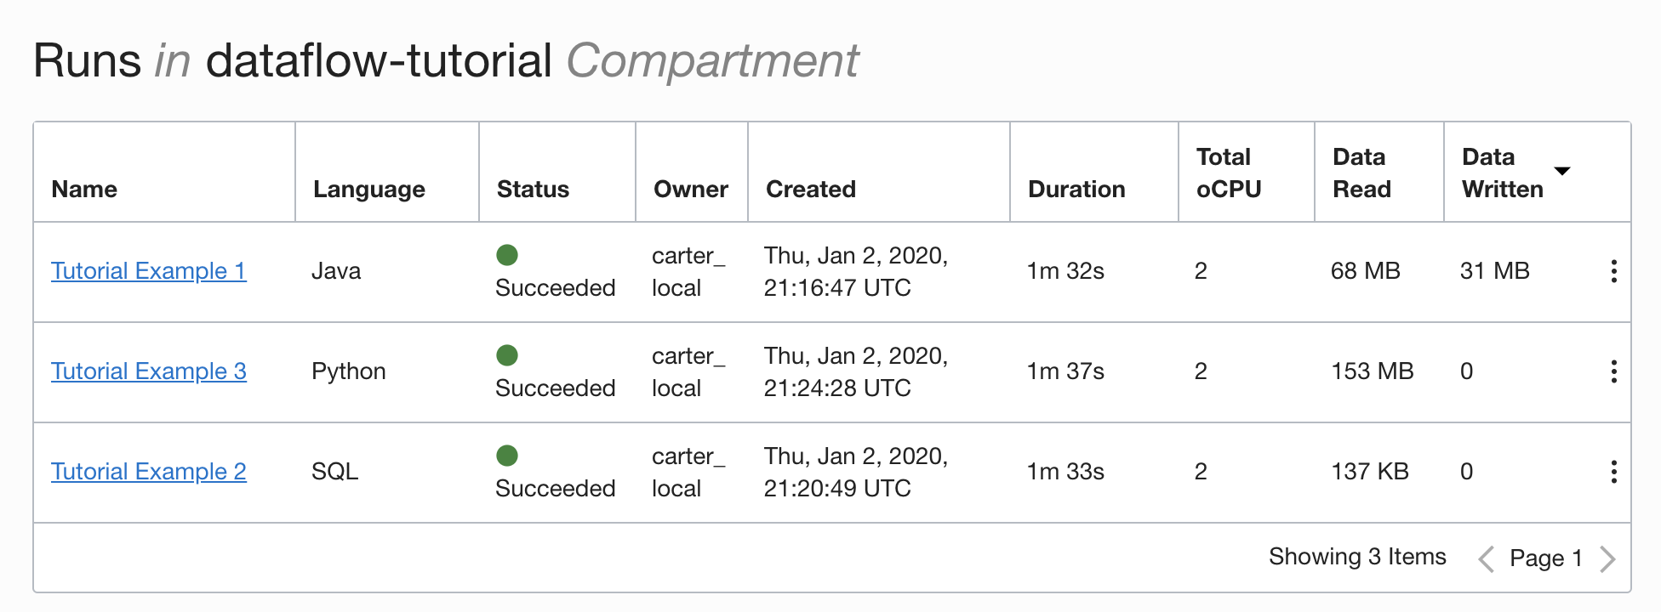Sort by the Status column header
Image resolution: width=1661 pixels, height=612 pixels.
533,190
